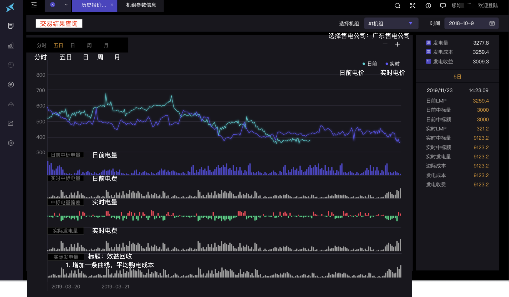Click the 2019/11/23 date text
Screen dimensions: 509x297
tap(440, 90)
